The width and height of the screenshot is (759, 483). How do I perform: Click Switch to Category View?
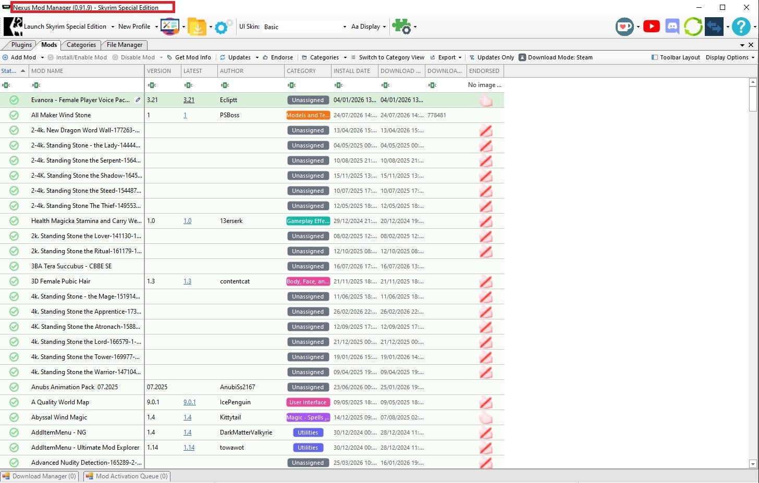point(387,57)
